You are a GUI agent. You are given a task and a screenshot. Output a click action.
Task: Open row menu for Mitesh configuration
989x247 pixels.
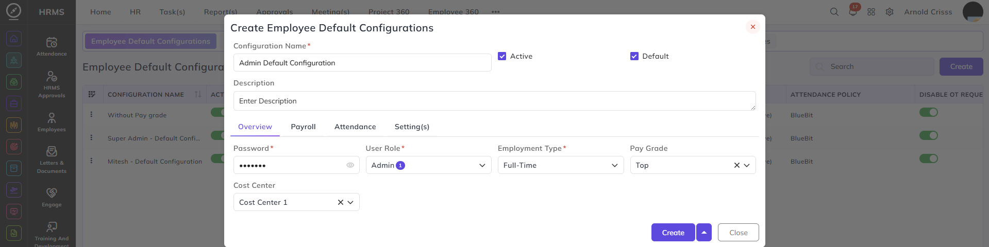click(x=91, y=161)
